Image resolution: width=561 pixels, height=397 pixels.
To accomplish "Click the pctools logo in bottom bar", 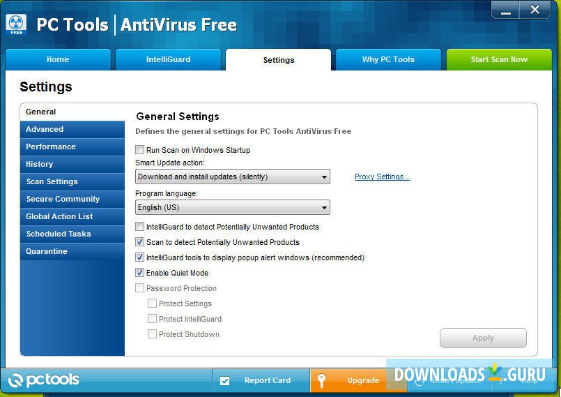I will 43,380.
